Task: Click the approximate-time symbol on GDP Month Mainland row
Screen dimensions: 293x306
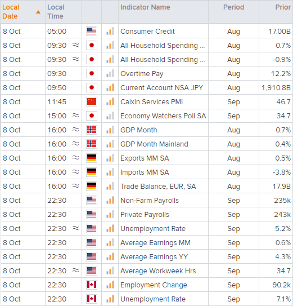Action: pyautogui.click(x=75, y=144)
